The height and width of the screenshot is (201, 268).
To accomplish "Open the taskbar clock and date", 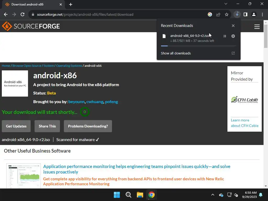I will click(249, 195).
